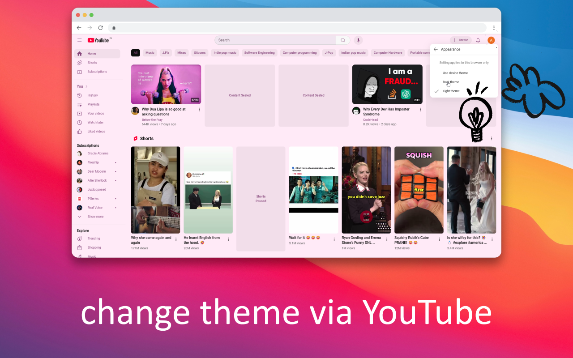
Task: Open your account avatar menu
Action: 491,40
